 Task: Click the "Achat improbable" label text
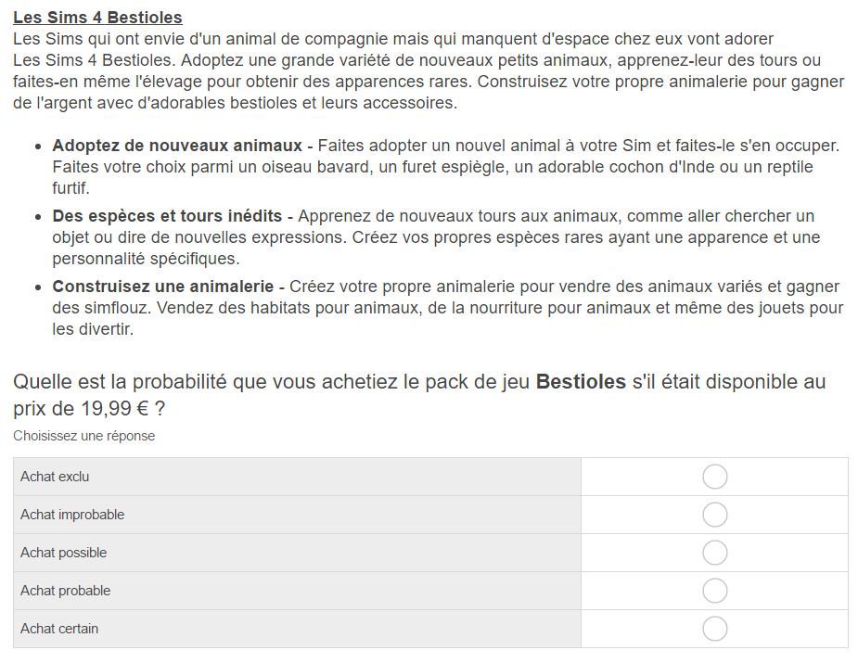click(x=72, y=515)
